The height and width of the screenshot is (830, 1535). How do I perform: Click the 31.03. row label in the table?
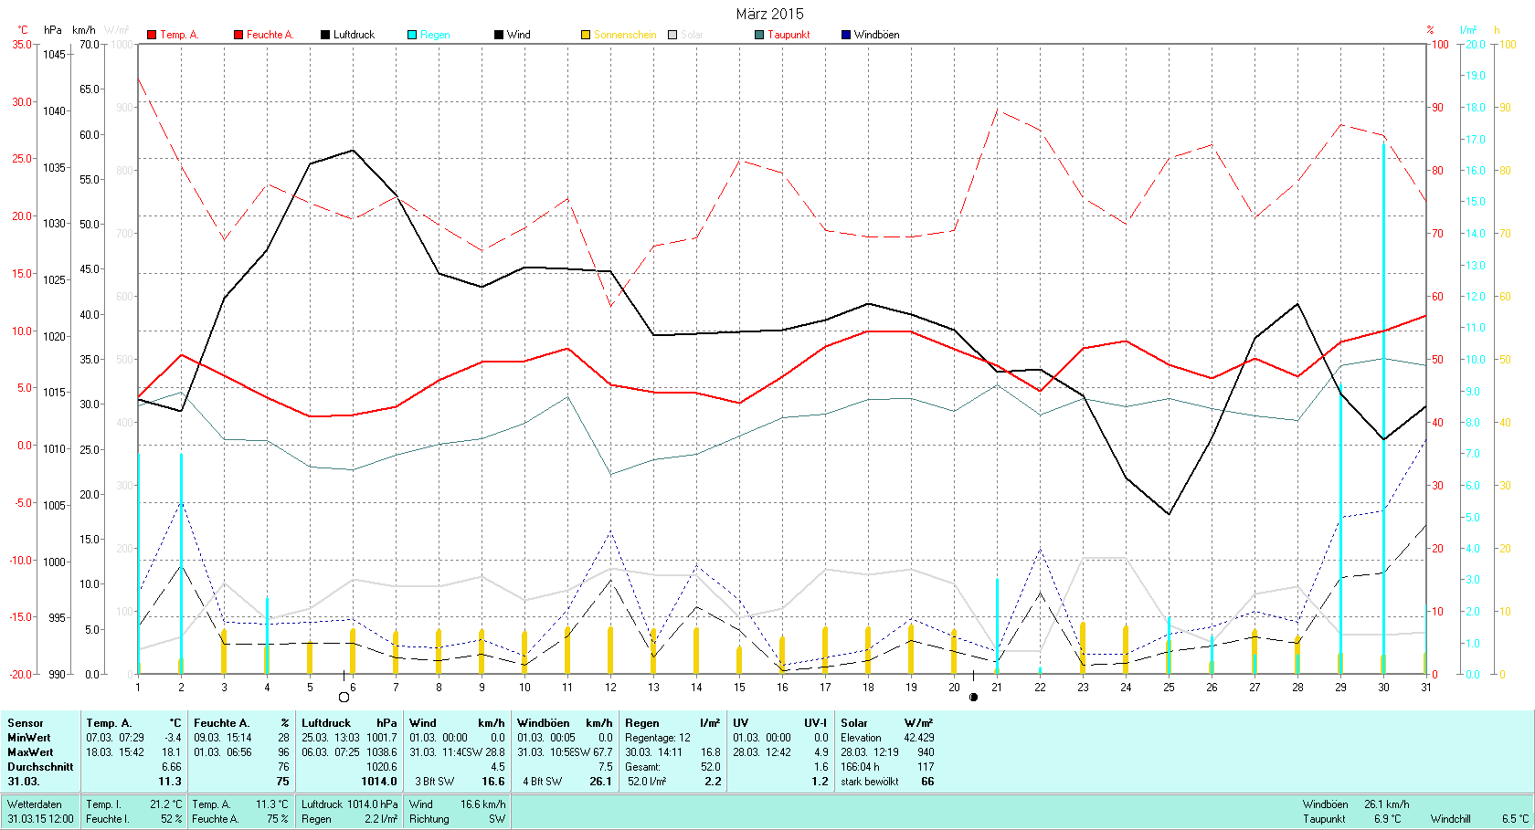click(24, 782)
